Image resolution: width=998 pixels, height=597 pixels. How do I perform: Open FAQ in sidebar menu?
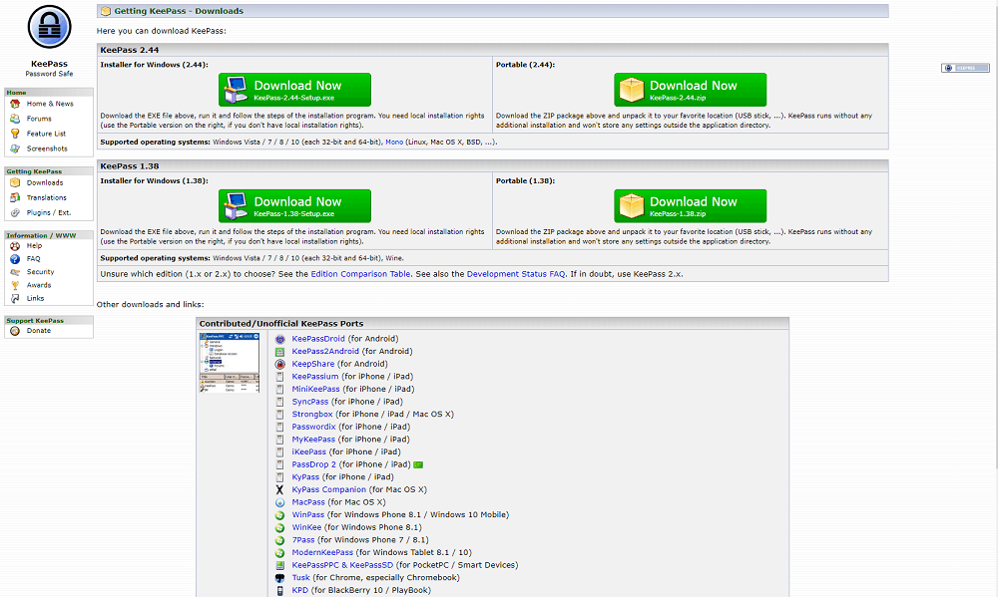(x=33, y=259)
